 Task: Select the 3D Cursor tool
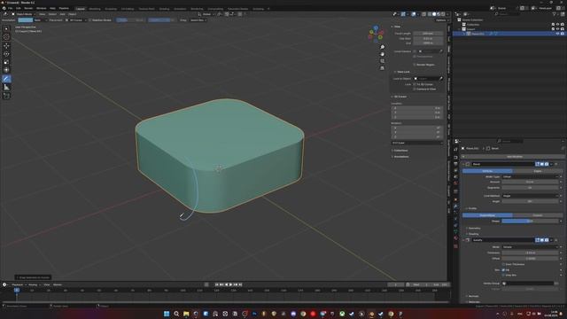point(6,37)
